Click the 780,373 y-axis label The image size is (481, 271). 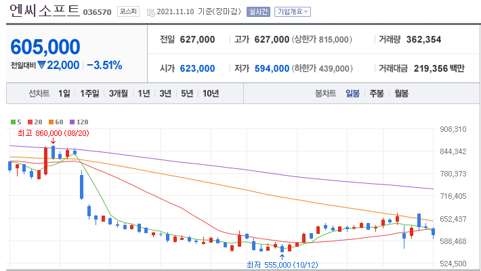453,174
